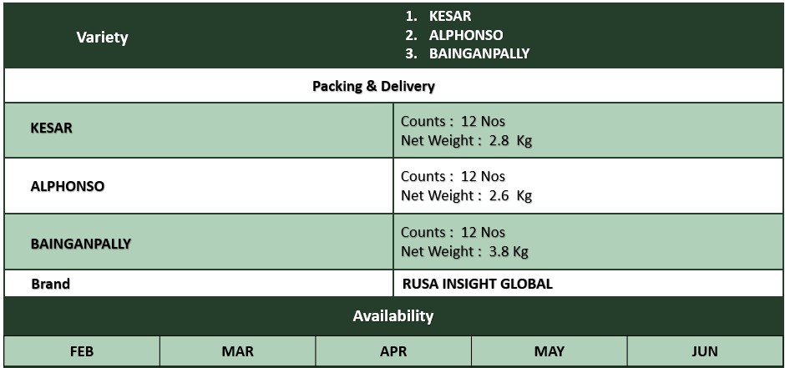The image size is (785, 368).
Task: Click the ALPHONSO row label
Action: click(68, 186)
